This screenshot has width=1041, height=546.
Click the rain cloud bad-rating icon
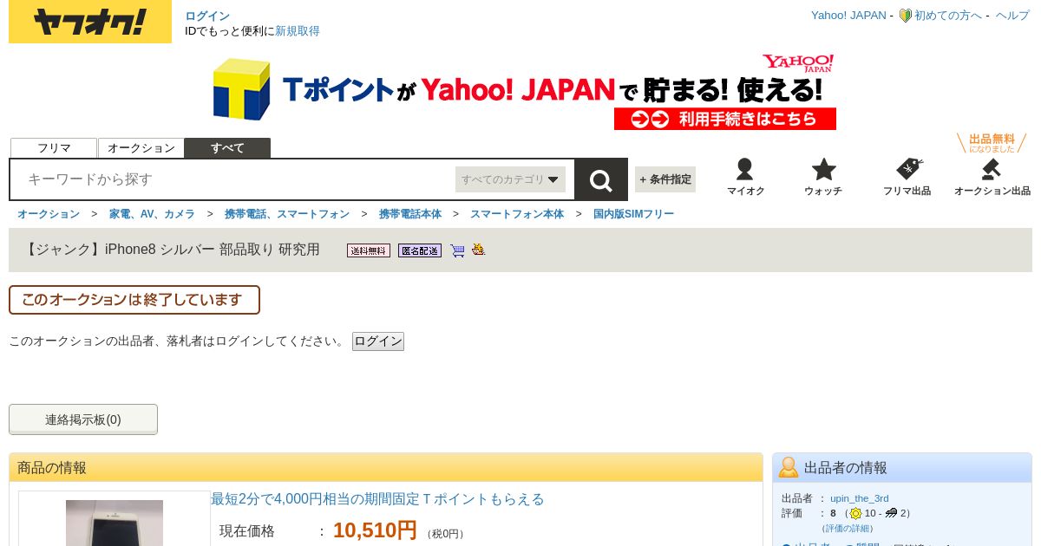coord(891,513)
